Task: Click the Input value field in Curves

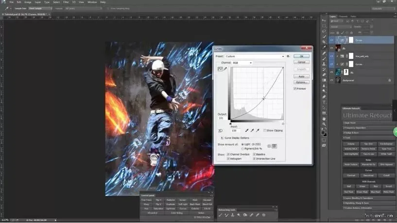Action: coord(235,130)
